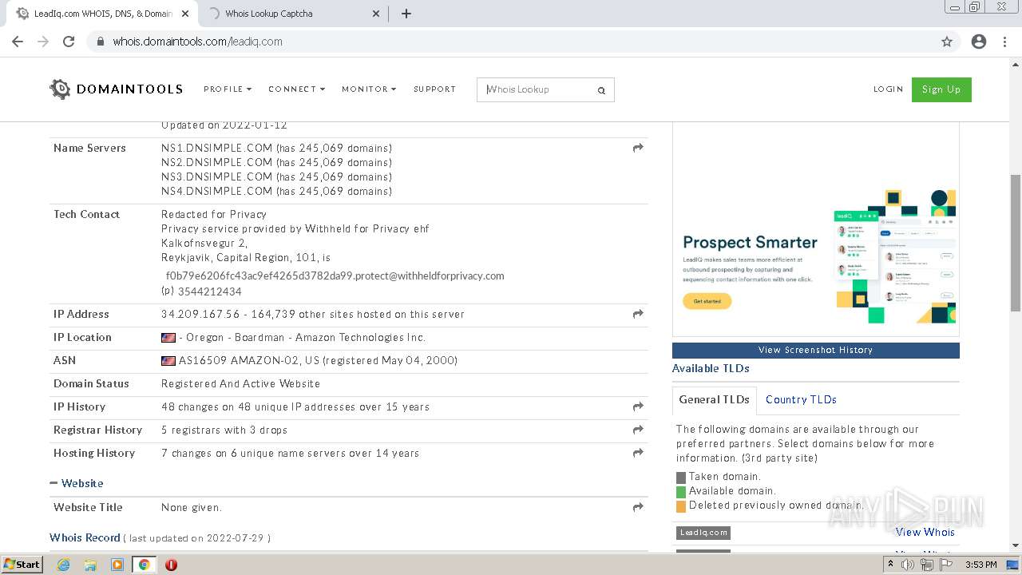Click the browser address bar URL

[197, 42]
